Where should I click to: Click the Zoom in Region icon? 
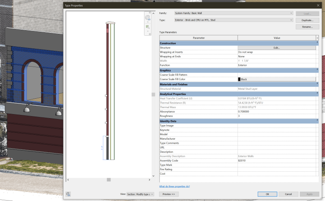[x=148, y=27]
